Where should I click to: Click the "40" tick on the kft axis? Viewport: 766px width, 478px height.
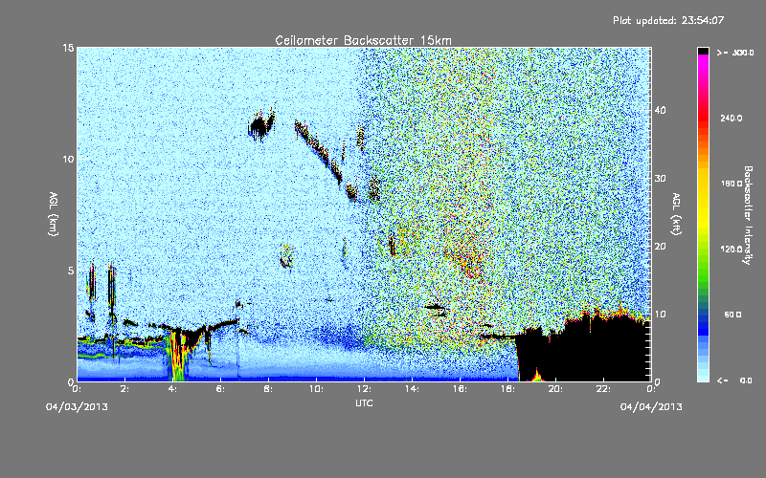pyautogui.click(x=660, y=110)
